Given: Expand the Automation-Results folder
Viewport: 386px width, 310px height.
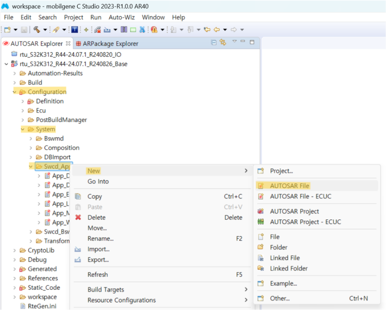Looking at the screenshot, I should tap(15, 73).
